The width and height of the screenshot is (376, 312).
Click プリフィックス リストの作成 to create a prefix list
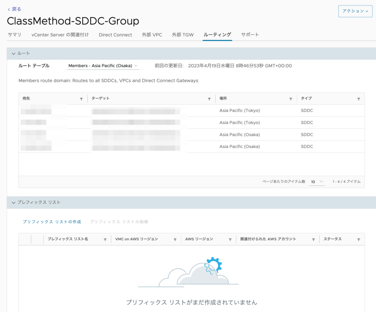pyautogui.click(x=52, y=222)
